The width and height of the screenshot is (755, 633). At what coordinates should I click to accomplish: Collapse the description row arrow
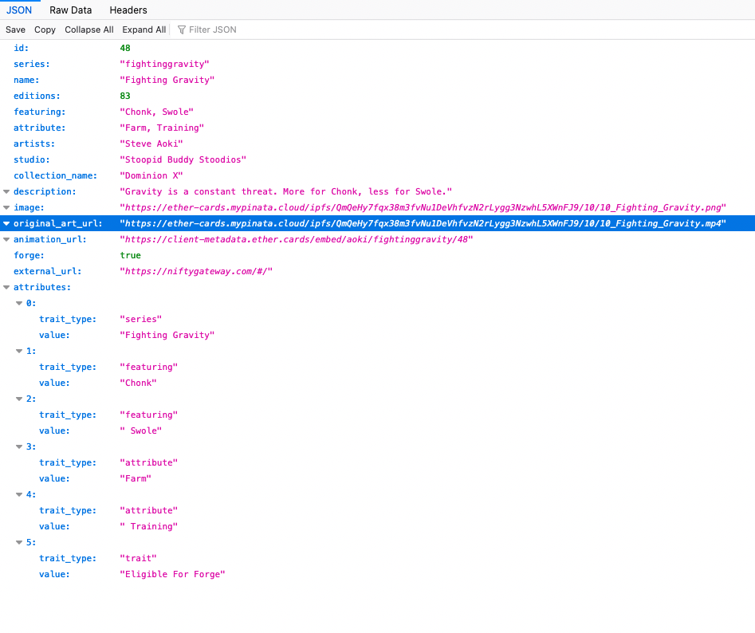tap(6, 191)
